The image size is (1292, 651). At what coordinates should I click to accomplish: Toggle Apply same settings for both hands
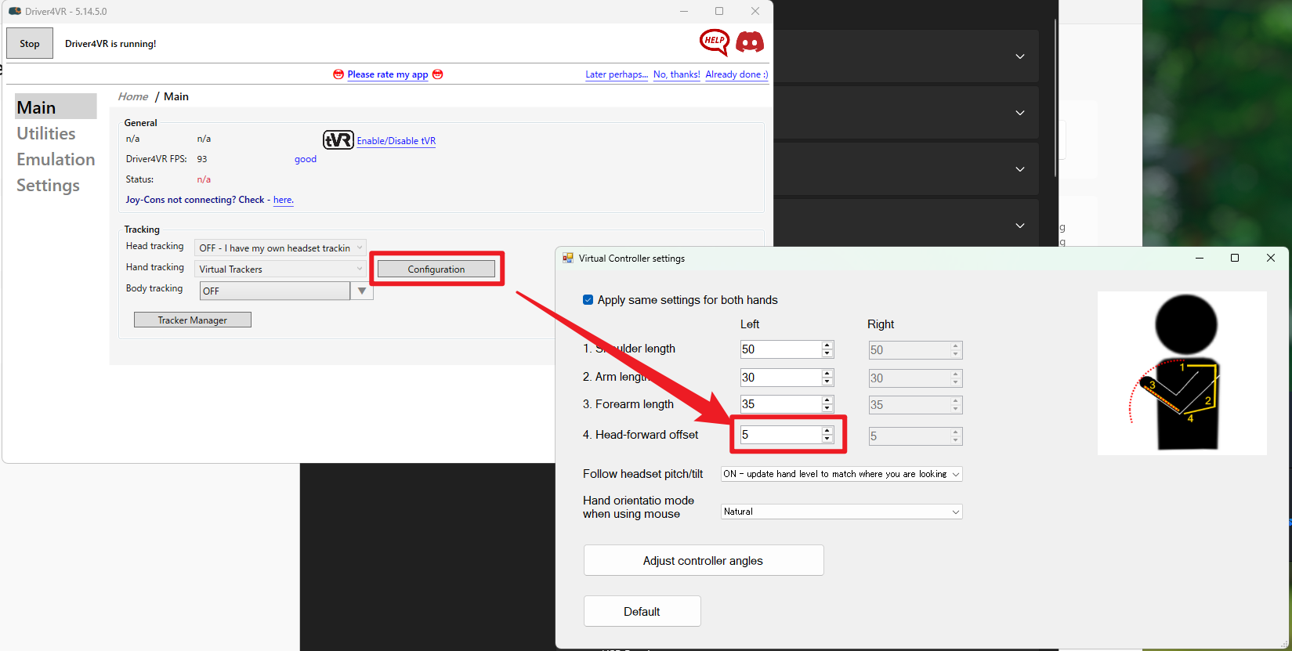(x=588, y=300)
